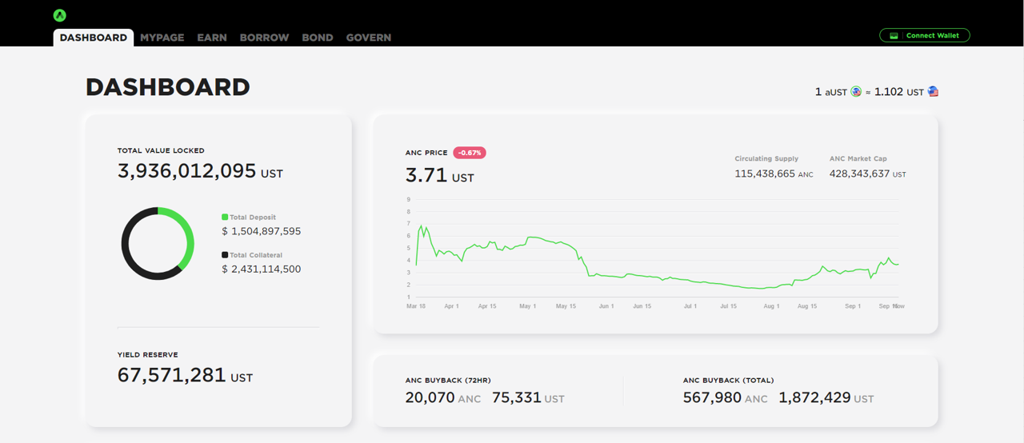Navigate to the GOVERN tab
This screenshot has width=1024, height=443.
pos(369,38)
